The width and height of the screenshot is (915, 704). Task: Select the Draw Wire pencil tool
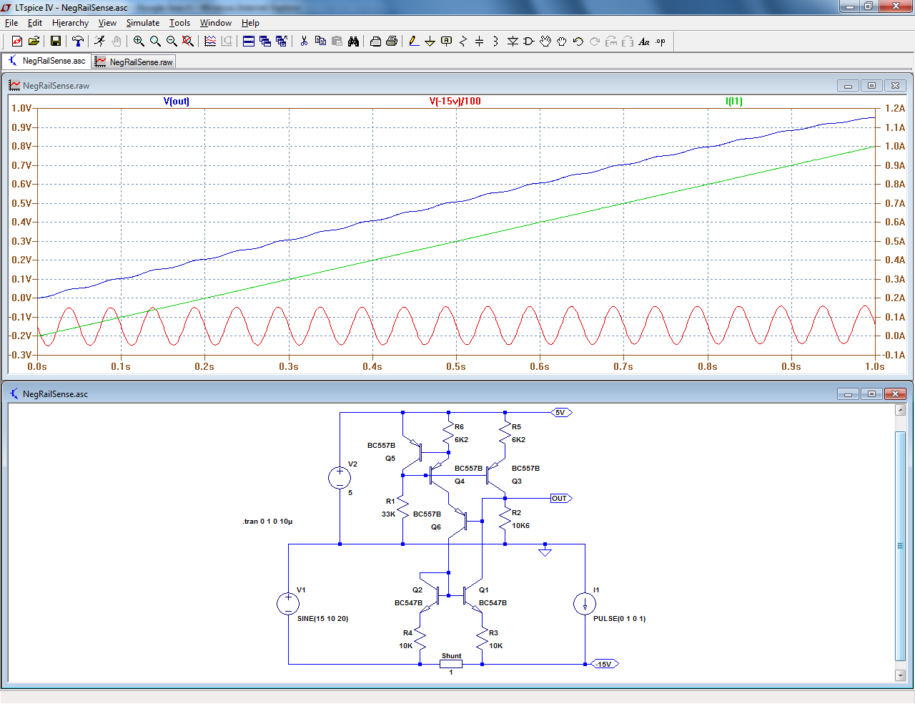[414, 41]
